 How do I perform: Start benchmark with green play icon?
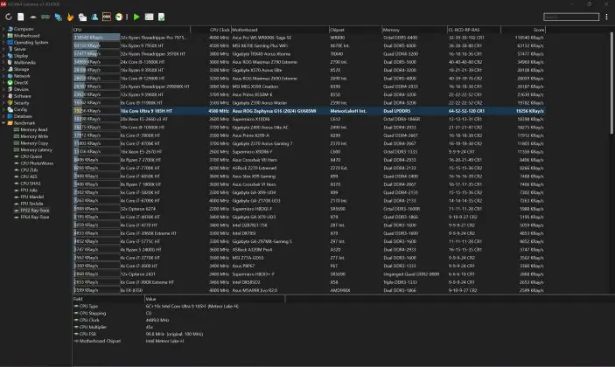[x=136, y=17]
